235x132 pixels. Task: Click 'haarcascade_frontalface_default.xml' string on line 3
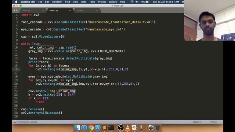[120, 22]
